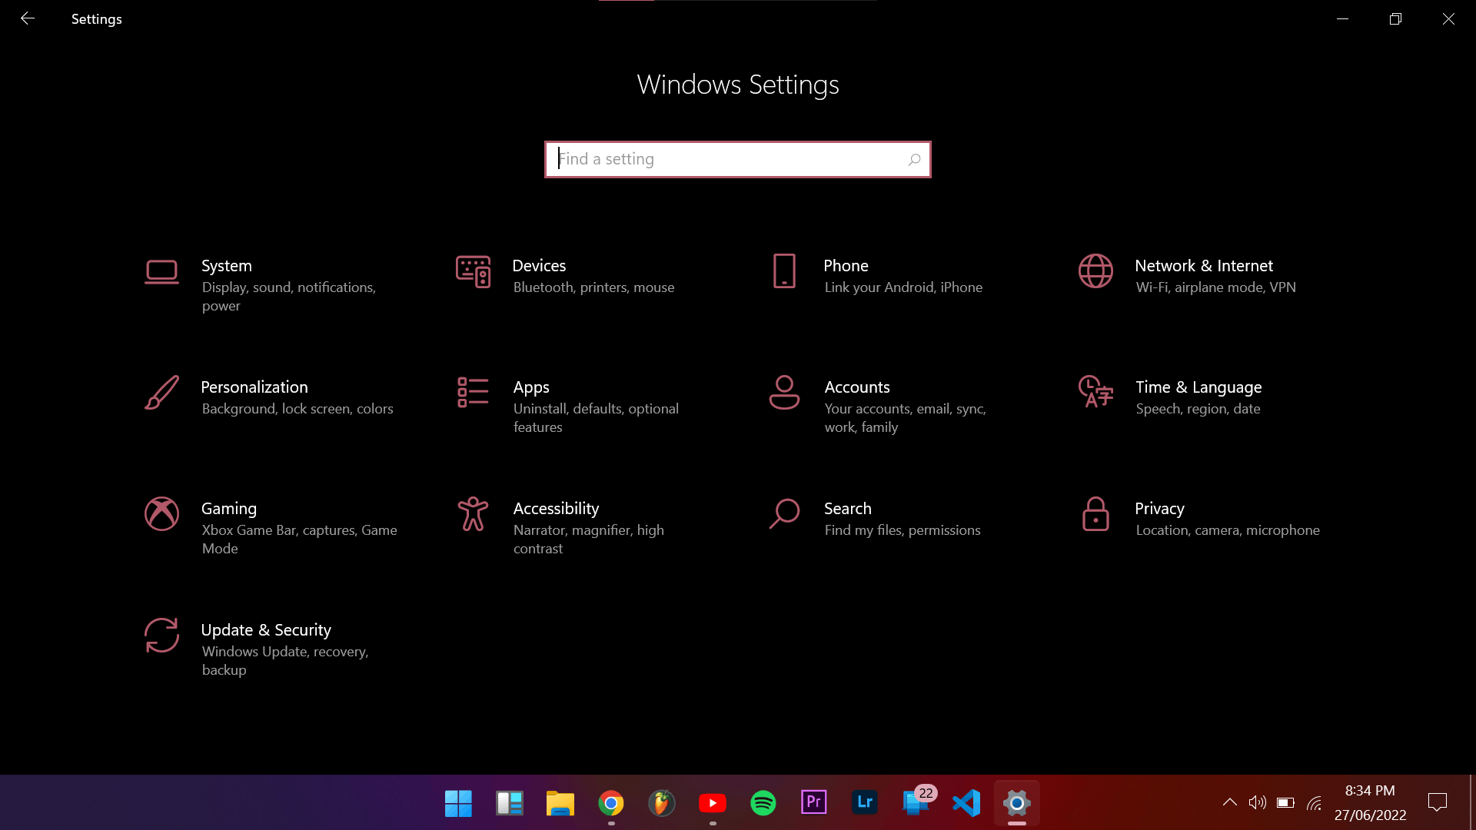Click 'Link your Android, iPhone' description

[x=903, y=287]
